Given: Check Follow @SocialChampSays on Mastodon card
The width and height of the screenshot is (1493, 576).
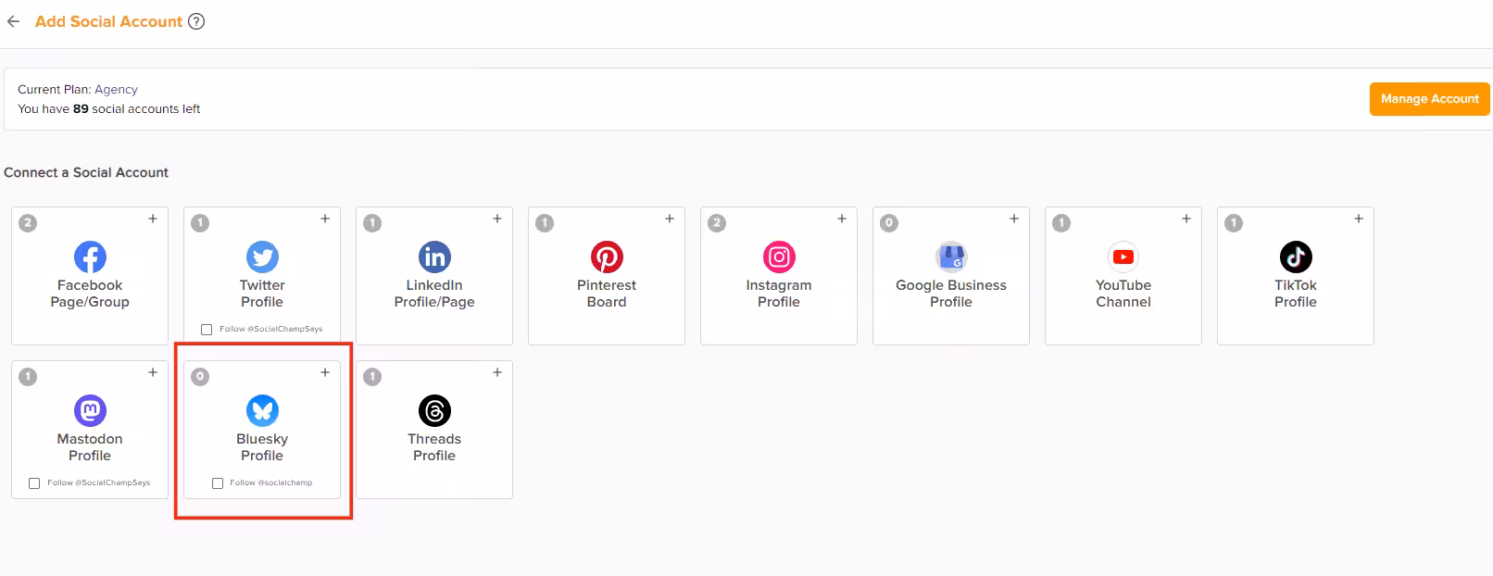Looking at the screenshot, I should pos(34,483).
